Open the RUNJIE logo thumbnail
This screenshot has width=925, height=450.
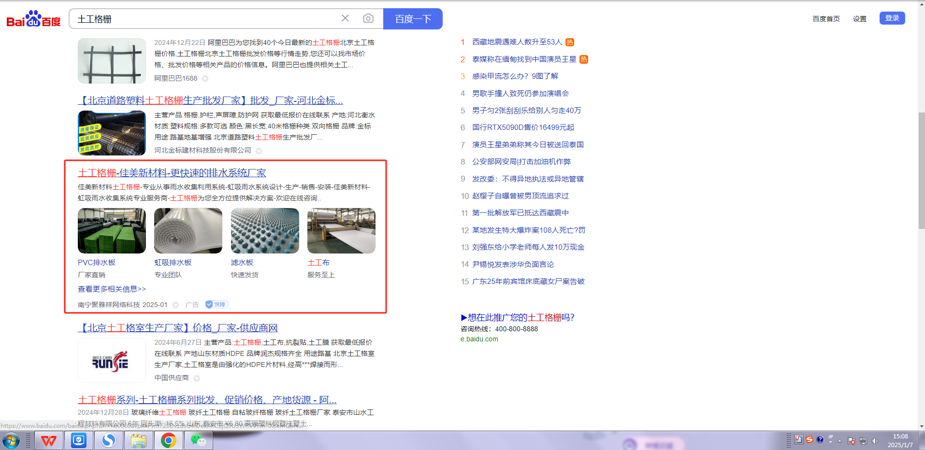112,361
